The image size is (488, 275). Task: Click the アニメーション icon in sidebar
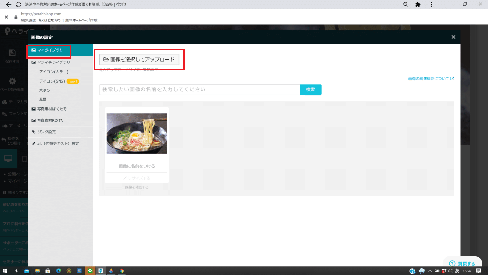coord(5,126)
